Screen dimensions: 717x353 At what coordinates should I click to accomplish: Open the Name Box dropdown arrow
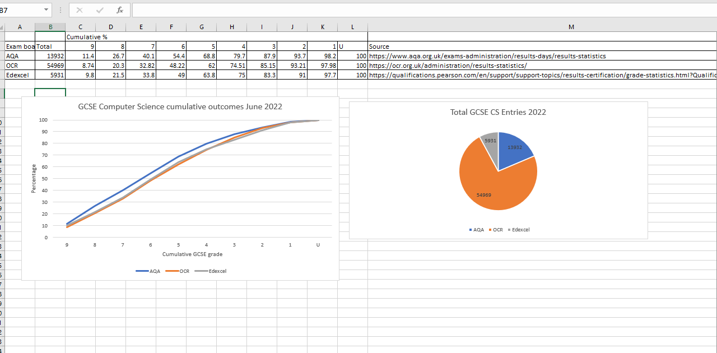pos(46,10)
